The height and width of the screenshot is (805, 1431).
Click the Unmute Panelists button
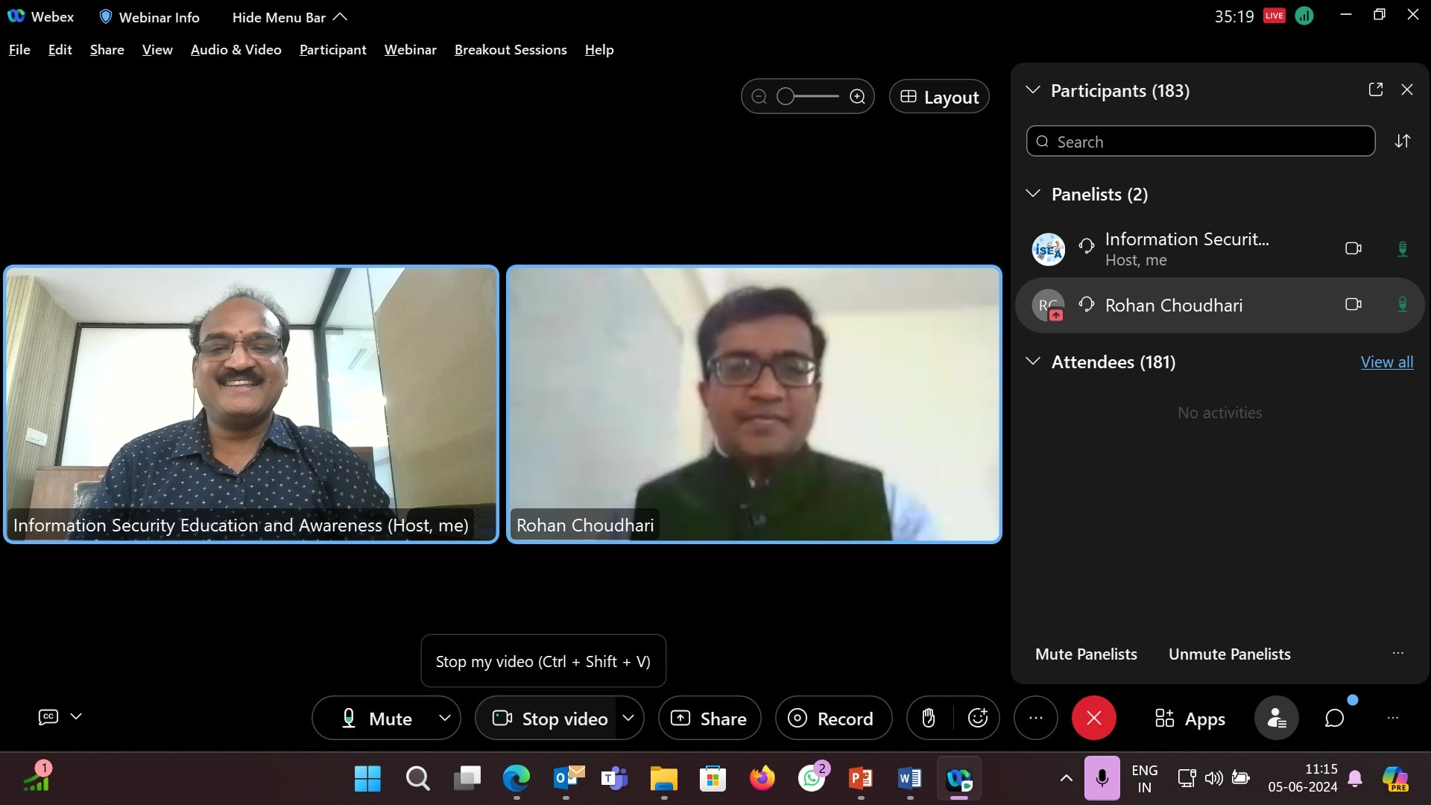pos(1229,654)
